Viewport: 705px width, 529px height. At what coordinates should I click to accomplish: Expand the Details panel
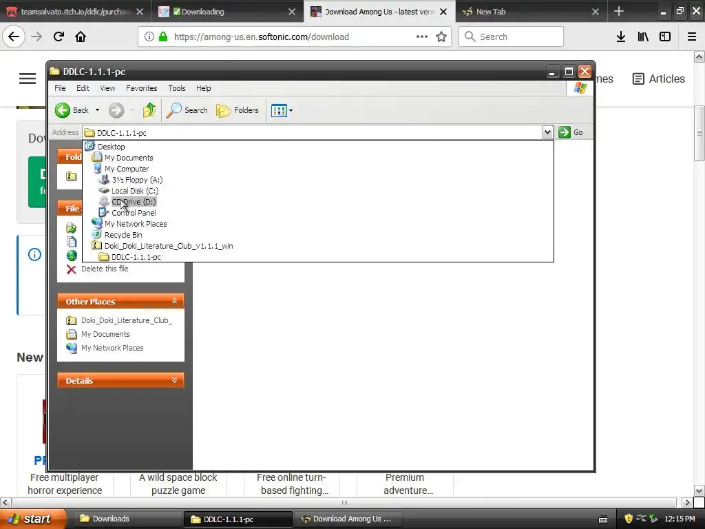(x=174, y=380)
